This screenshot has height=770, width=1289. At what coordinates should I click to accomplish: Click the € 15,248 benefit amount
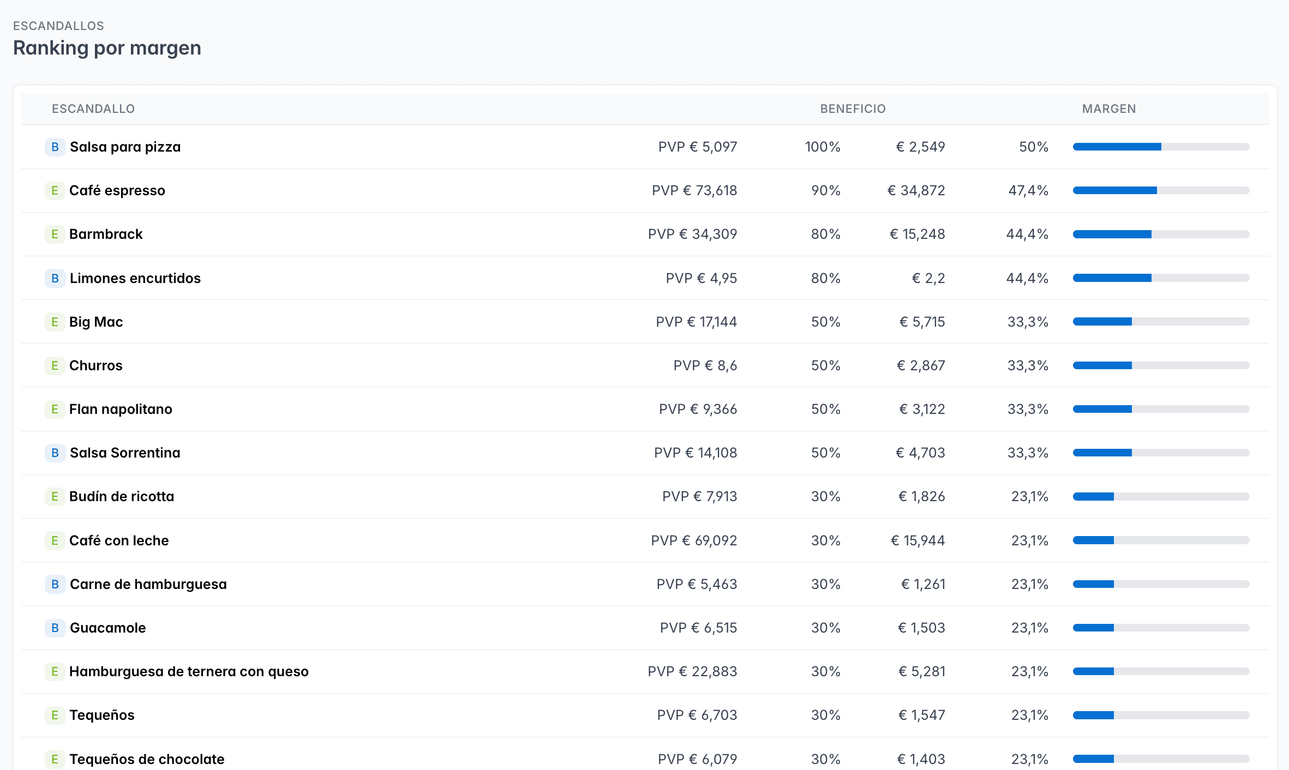[x=918, y=234]
